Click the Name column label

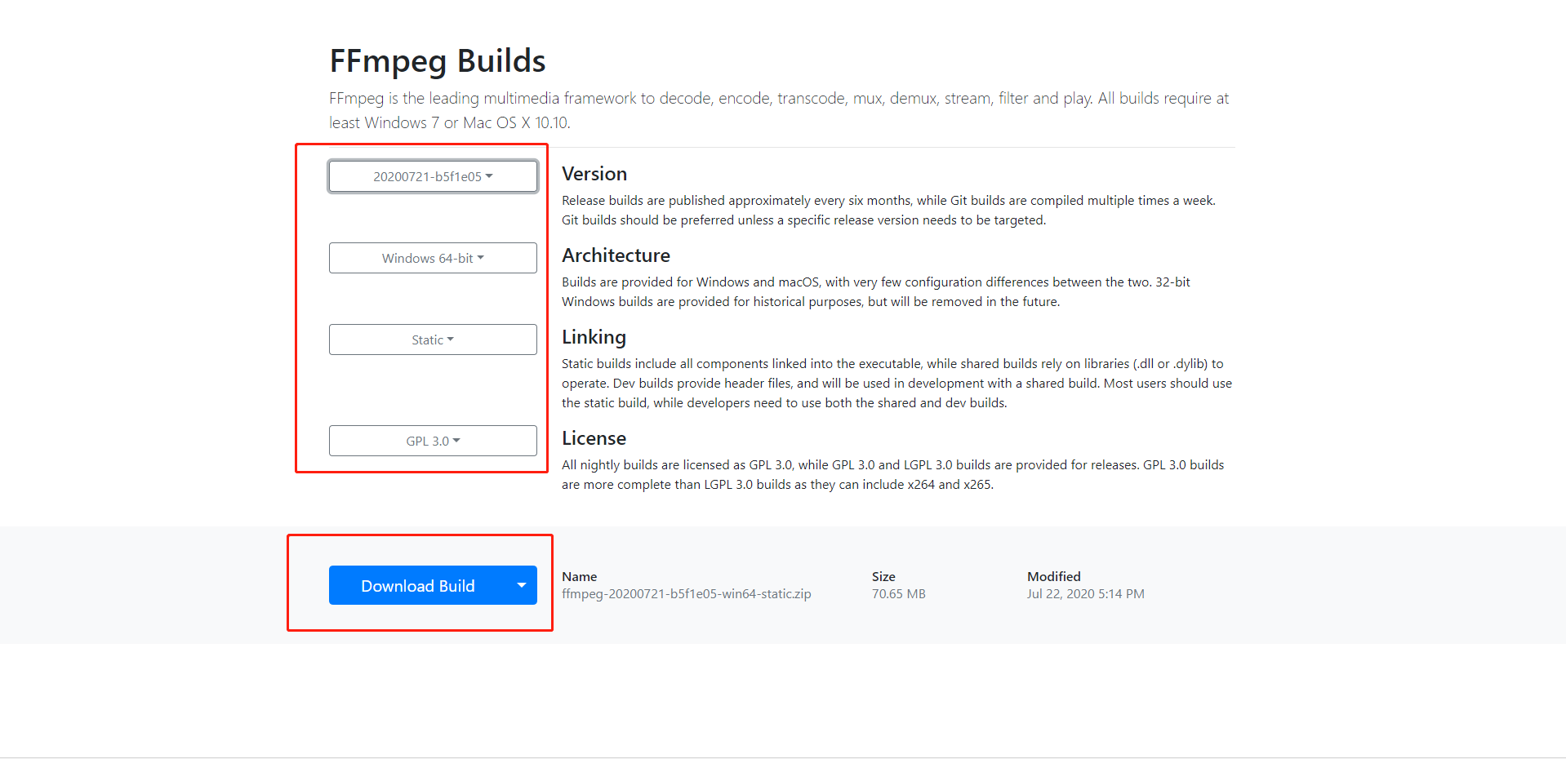[x=580, y=576]
